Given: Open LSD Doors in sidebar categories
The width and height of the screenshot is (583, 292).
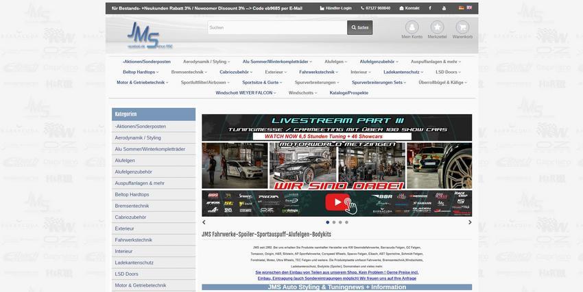Looking at the screenshot, I should (154, 274).
